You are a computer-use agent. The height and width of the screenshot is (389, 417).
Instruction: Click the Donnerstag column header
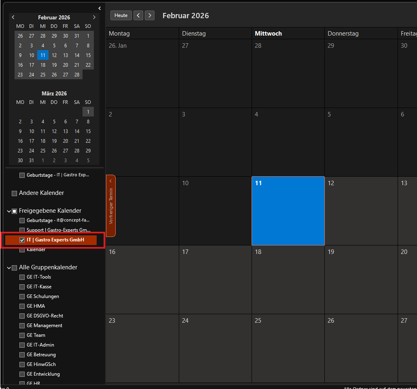343,34
